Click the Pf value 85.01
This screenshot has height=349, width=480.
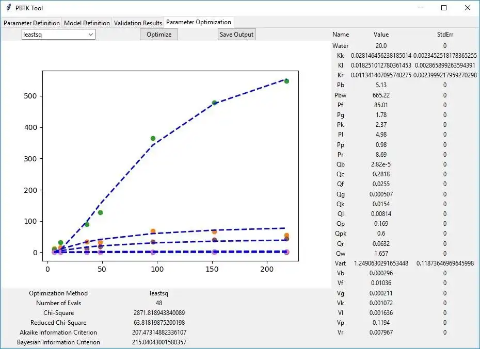(x=381, y=105)
